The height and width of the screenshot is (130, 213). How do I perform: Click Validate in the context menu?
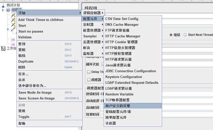25,37
